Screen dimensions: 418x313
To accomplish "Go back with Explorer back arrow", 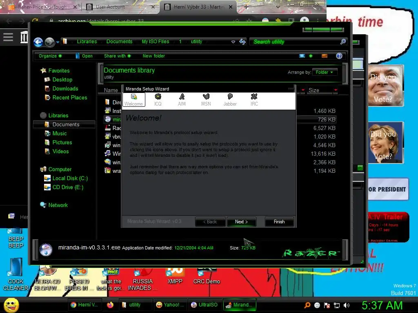I will click(x=38, y=42).
